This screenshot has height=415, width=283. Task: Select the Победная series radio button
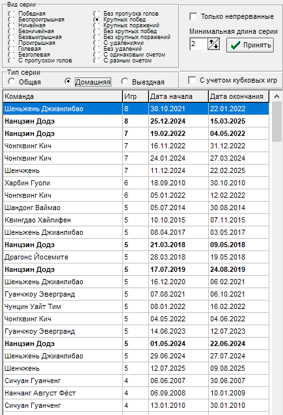pyautogui.click(x=11, y=14)
